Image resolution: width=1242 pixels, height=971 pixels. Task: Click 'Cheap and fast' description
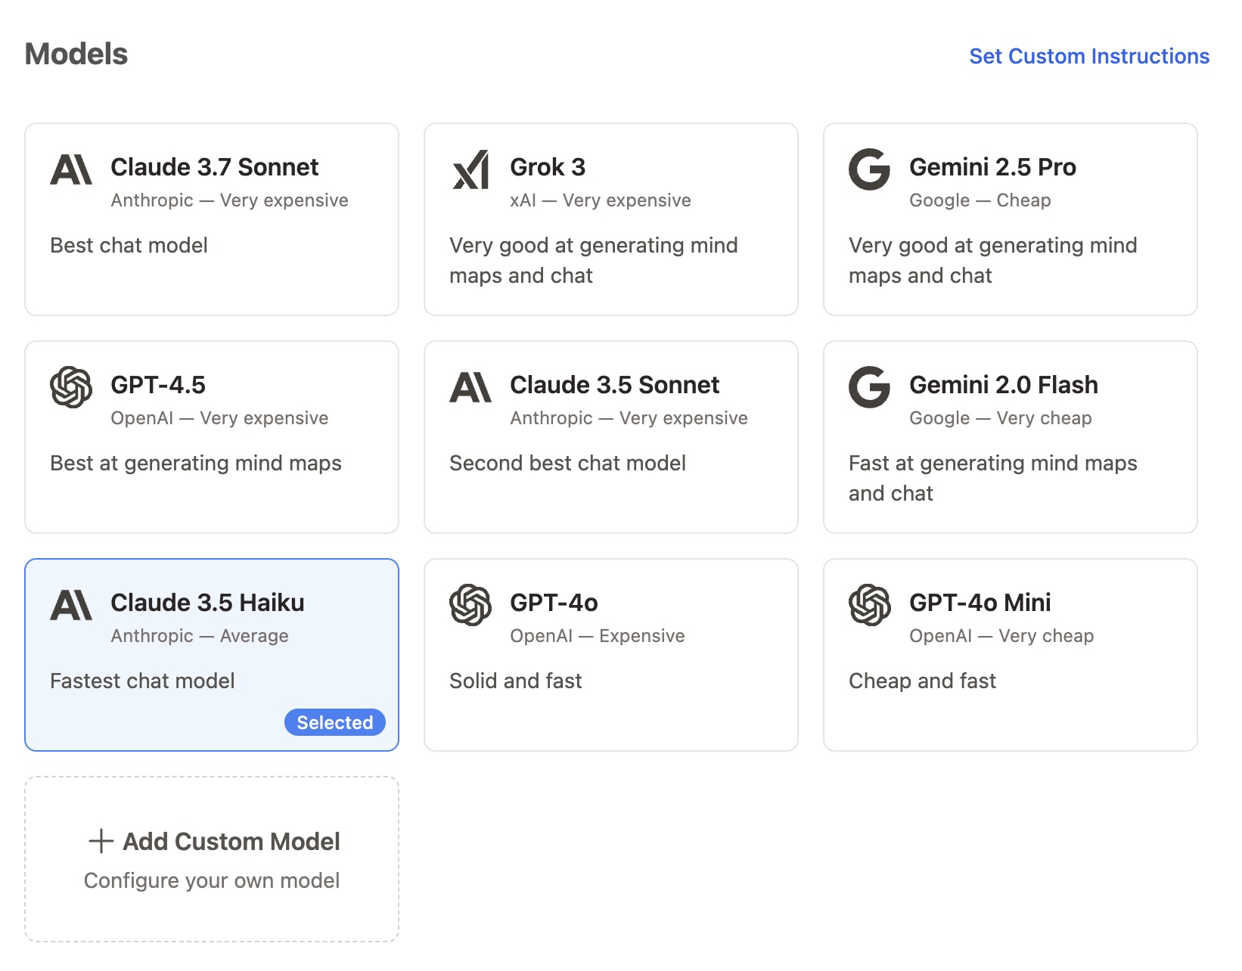point(922,681)
